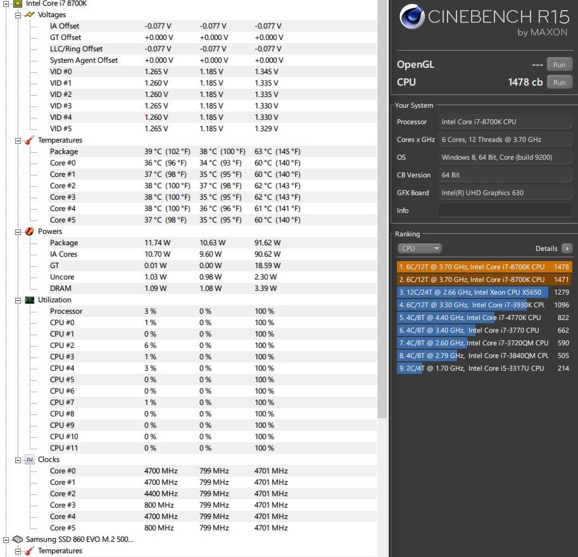
Task: Click the Temperatures thermometer icon in the CPU section
Action: (30, 140)
